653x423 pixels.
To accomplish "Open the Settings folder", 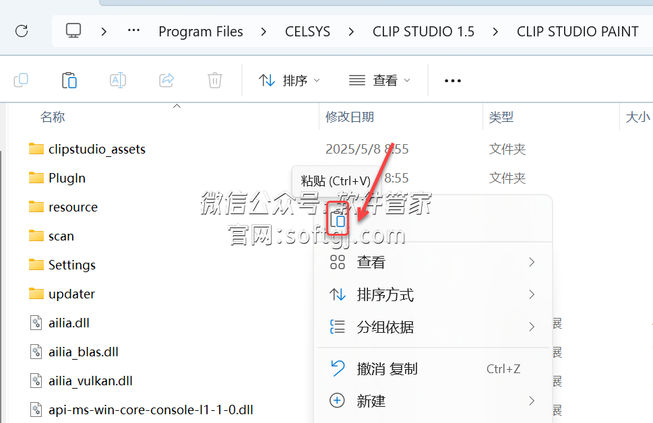I will (x=72, y=264).
